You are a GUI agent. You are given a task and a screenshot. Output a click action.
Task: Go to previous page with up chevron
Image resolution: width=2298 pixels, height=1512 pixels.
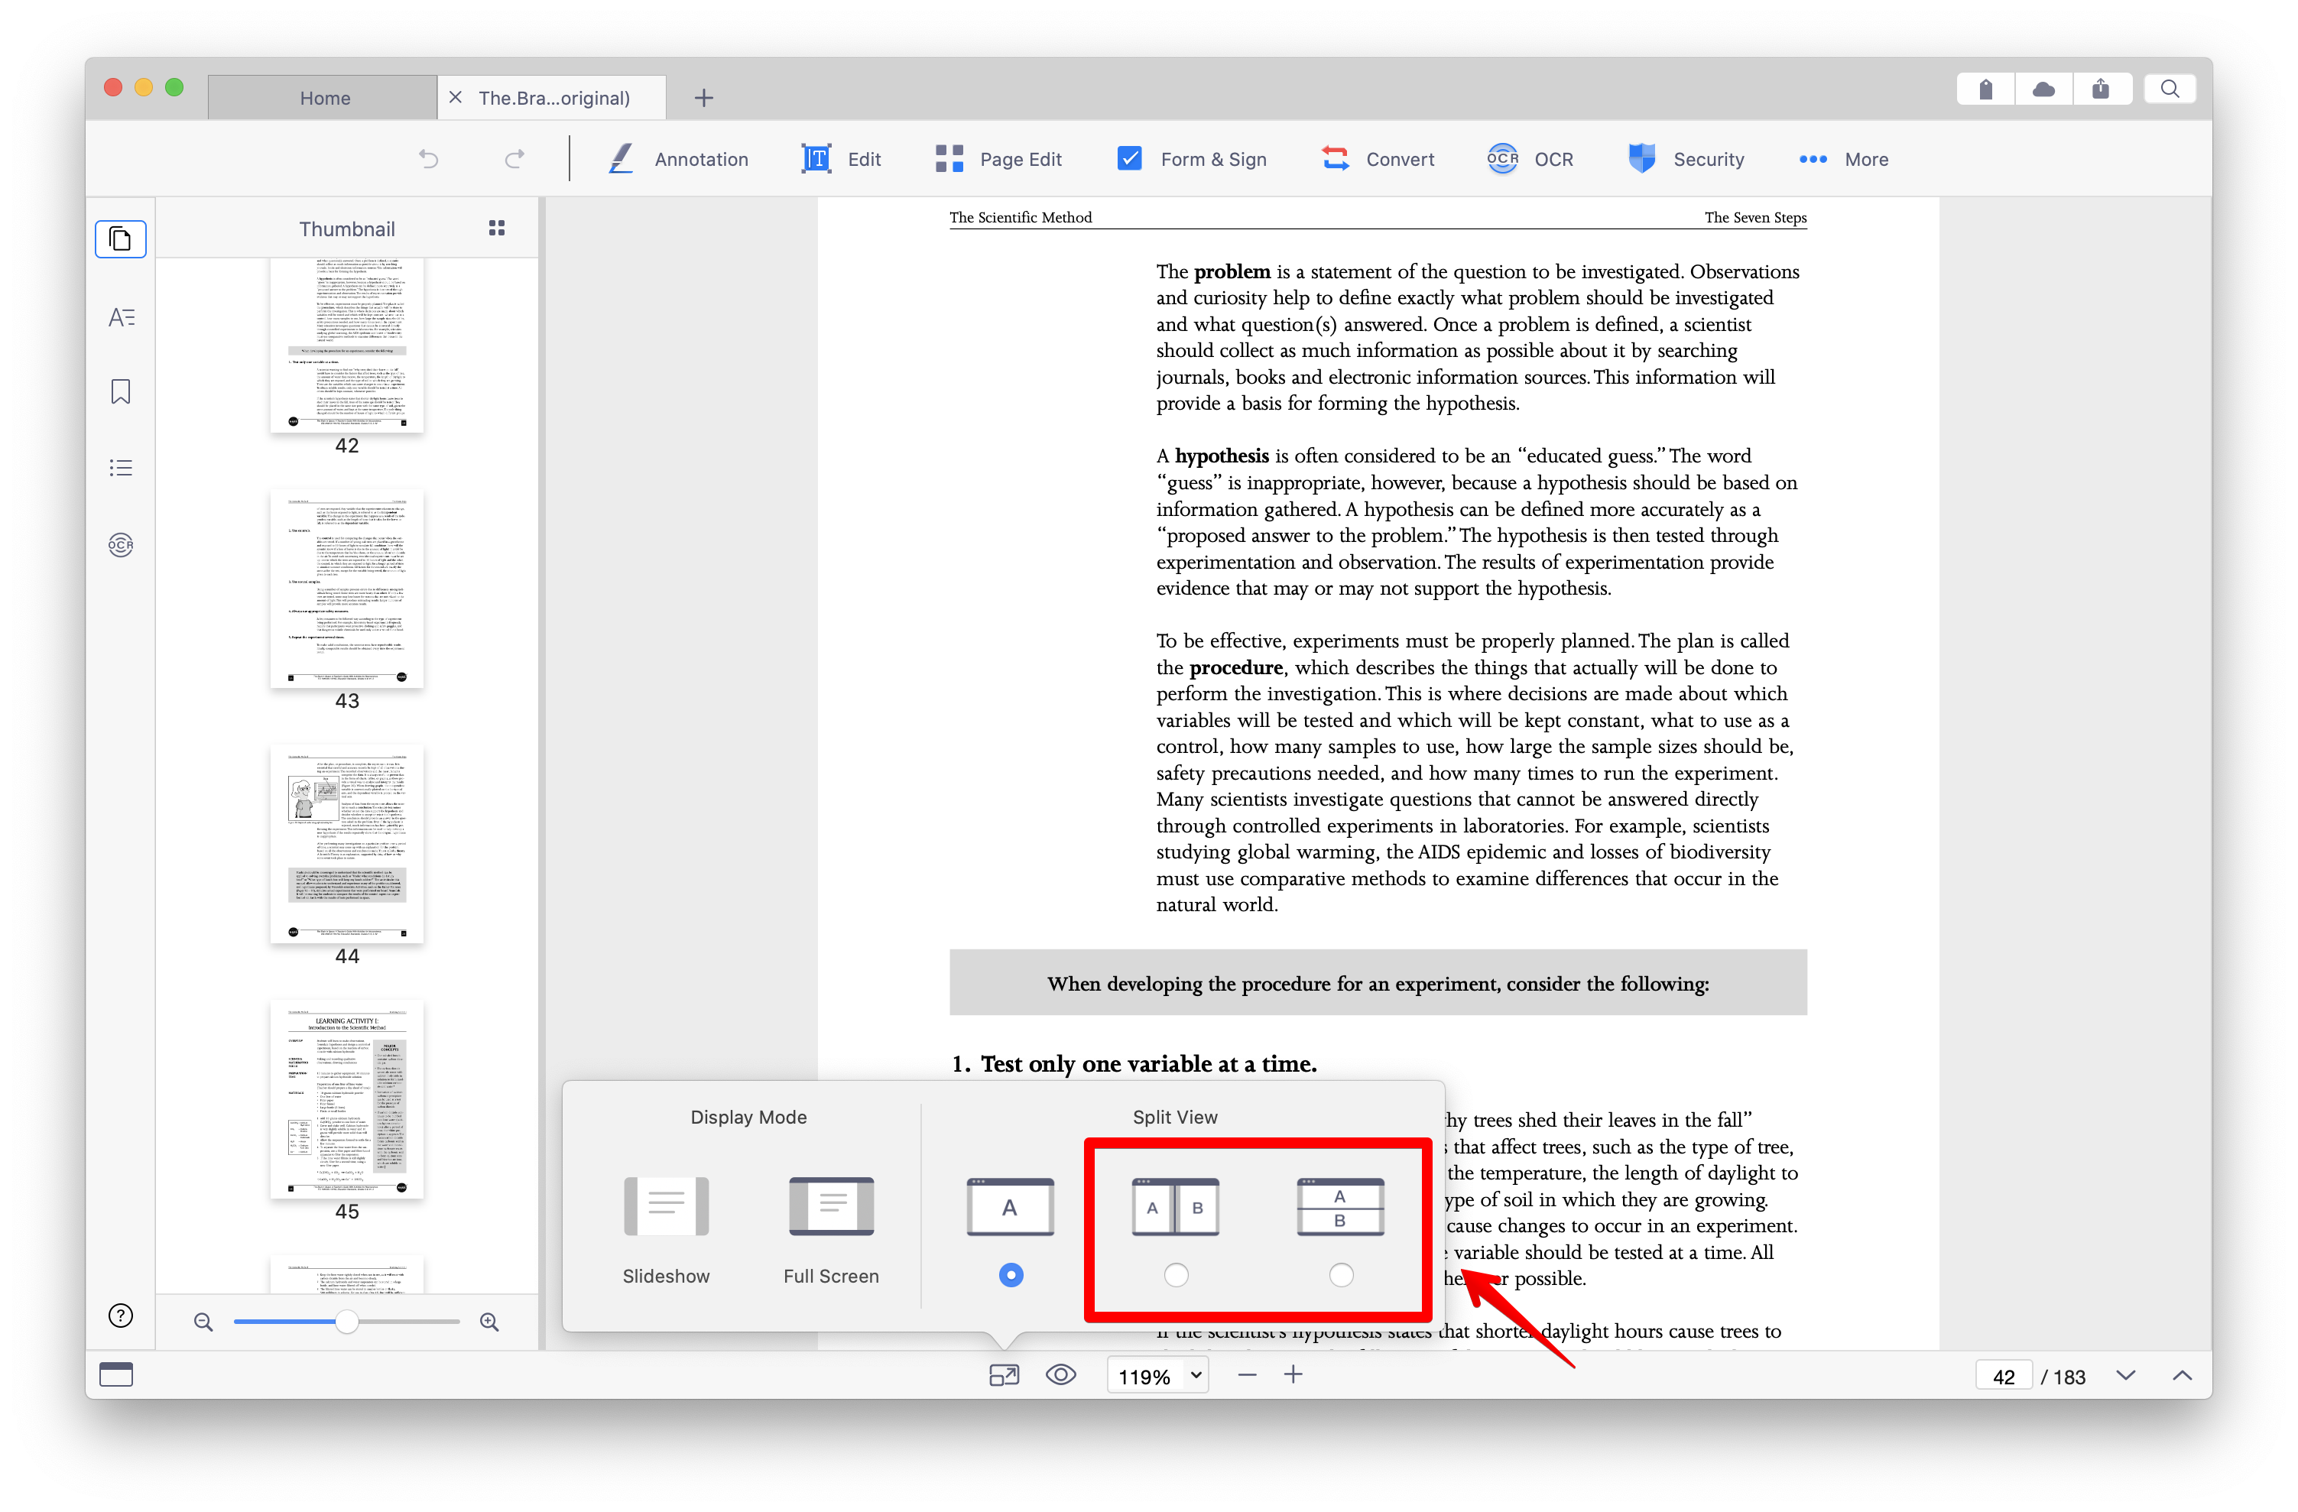pyautogui.click(x=2181, y=1375)
